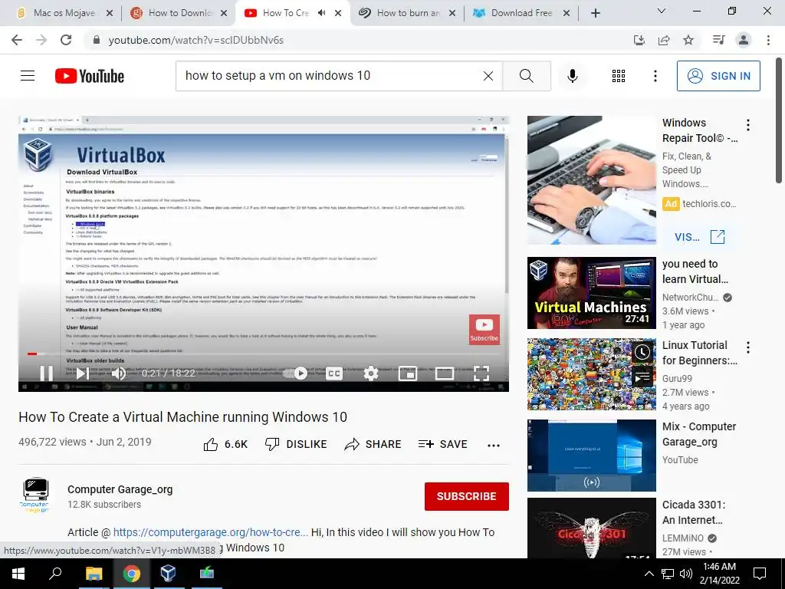Open the taskbar volume control
Viewport: 785px width, 589px height.
click(686, 574)
